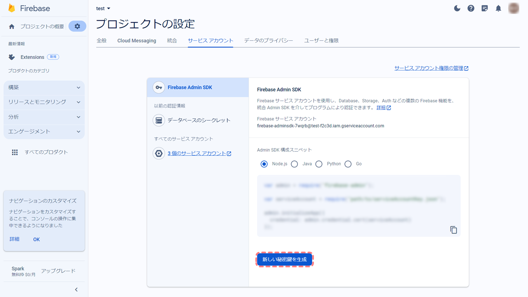Click the service accounts hexagon icon
Screen dimensions: 528x297
click(x=159, y=153)
